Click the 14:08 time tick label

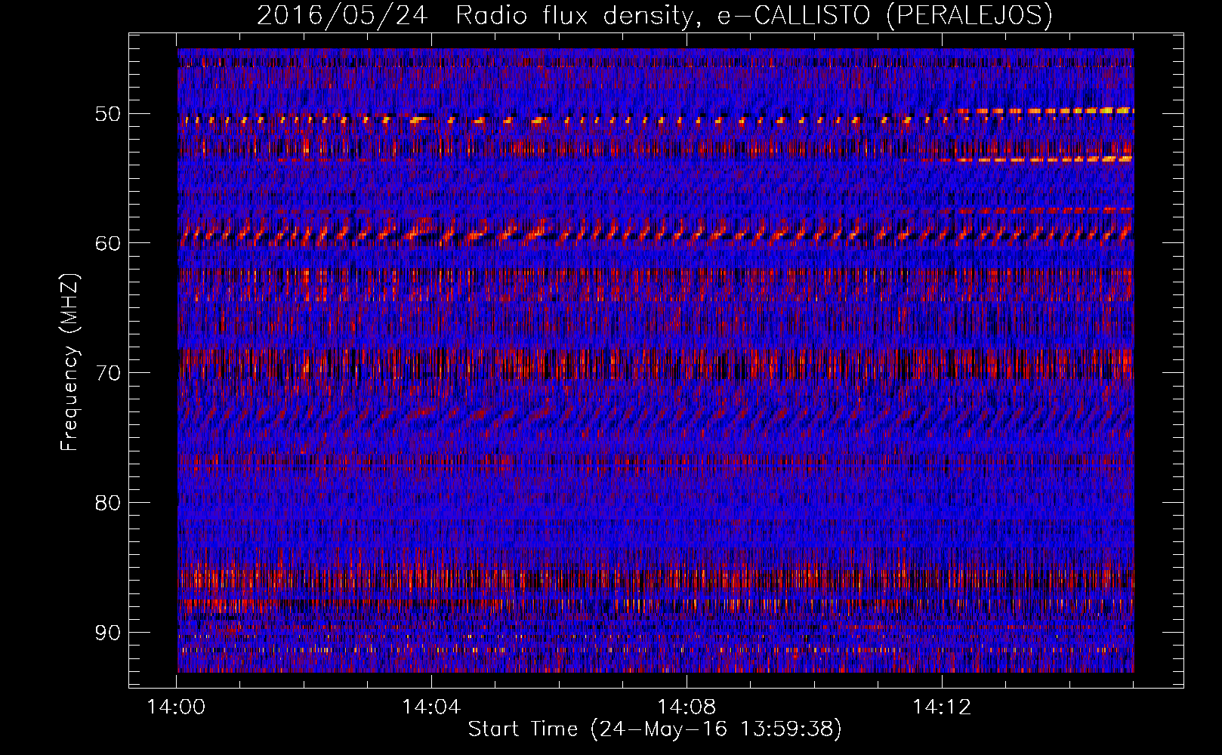pyautogui.click(x=687, y=707)
